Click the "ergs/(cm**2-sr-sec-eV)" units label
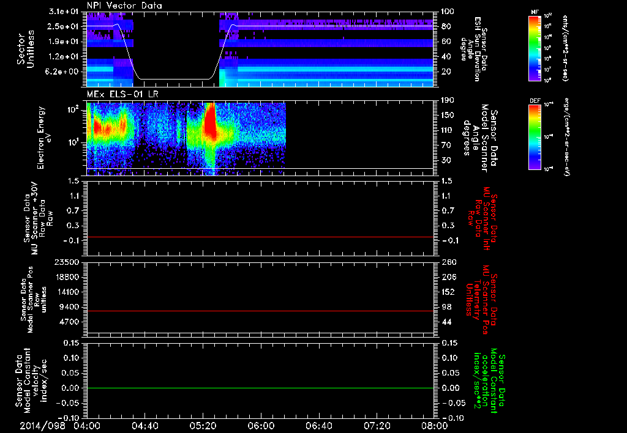This screenshot has width=627, height=433. click(x=566, y=137)
